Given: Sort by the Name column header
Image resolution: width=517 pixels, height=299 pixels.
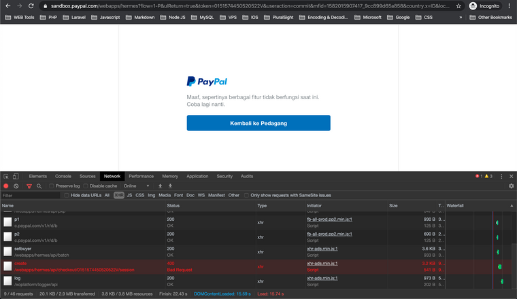Looking at the screenshot, I should [x=82, y=205].
